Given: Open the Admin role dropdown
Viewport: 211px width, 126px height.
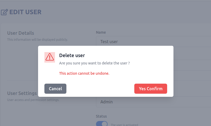Looking at the screenshot, I should point(153,102).
